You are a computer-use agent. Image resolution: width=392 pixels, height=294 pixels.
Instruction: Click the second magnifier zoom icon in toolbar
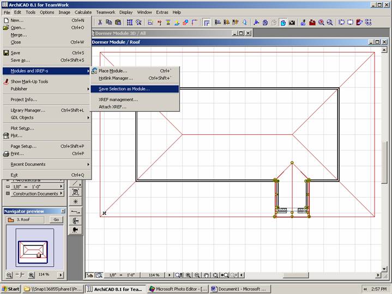[x=330, y=22]
